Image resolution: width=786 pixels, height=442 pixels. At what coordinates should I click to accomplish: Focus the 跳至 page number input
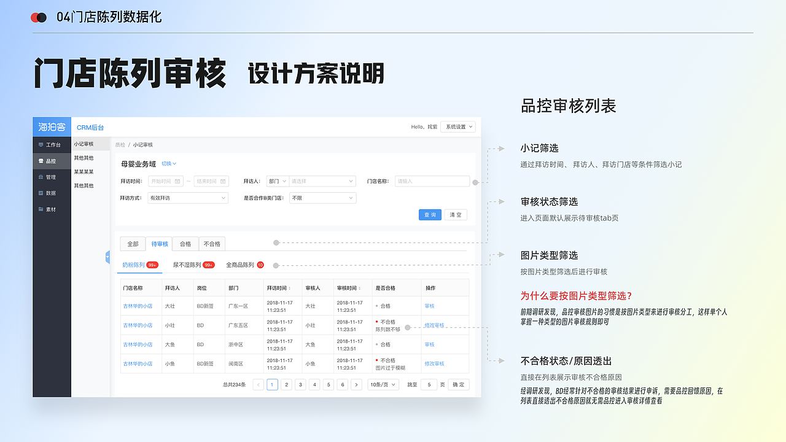coord(429,385)
